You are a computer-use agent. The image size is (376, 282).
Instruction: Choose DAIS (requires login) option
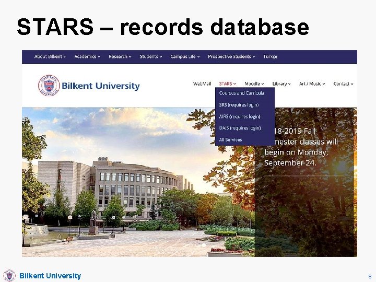(240, 128)
